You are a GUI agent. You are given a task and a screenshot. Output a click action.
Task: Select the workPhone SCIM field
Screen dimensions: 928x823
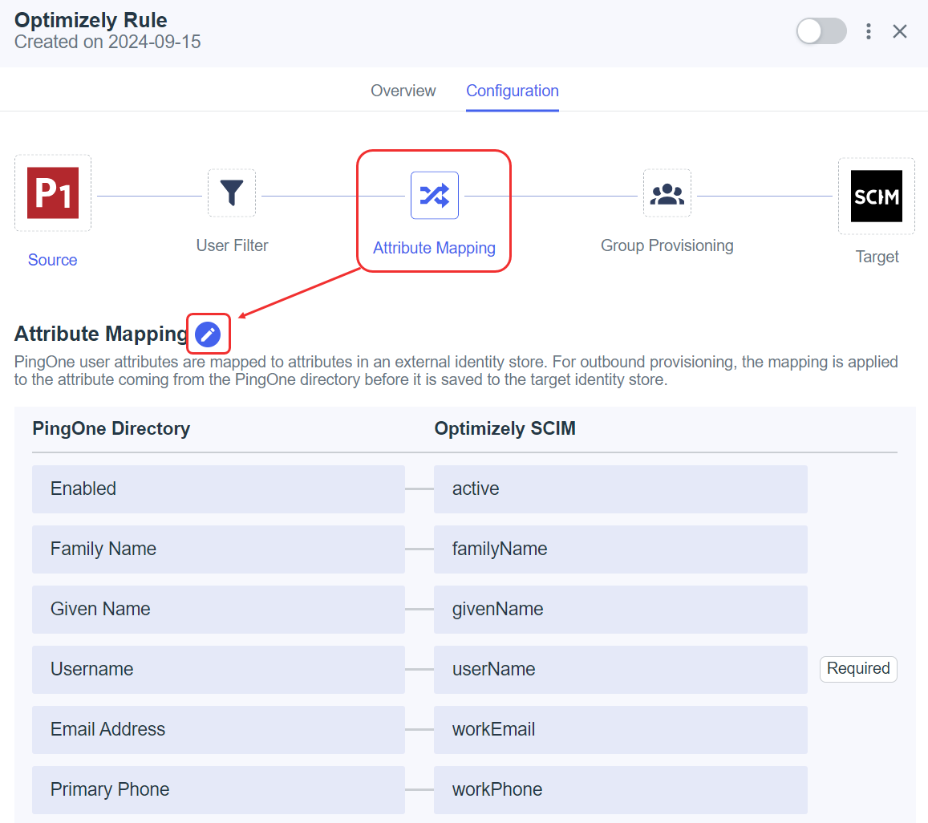click(x=620, y=790)
